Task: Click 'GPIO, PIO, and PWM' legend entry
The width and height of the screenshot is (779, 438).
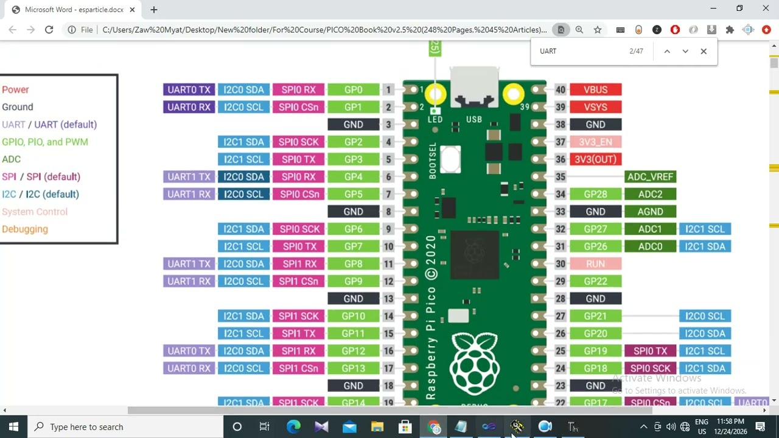Action: (x=45, y=142)
